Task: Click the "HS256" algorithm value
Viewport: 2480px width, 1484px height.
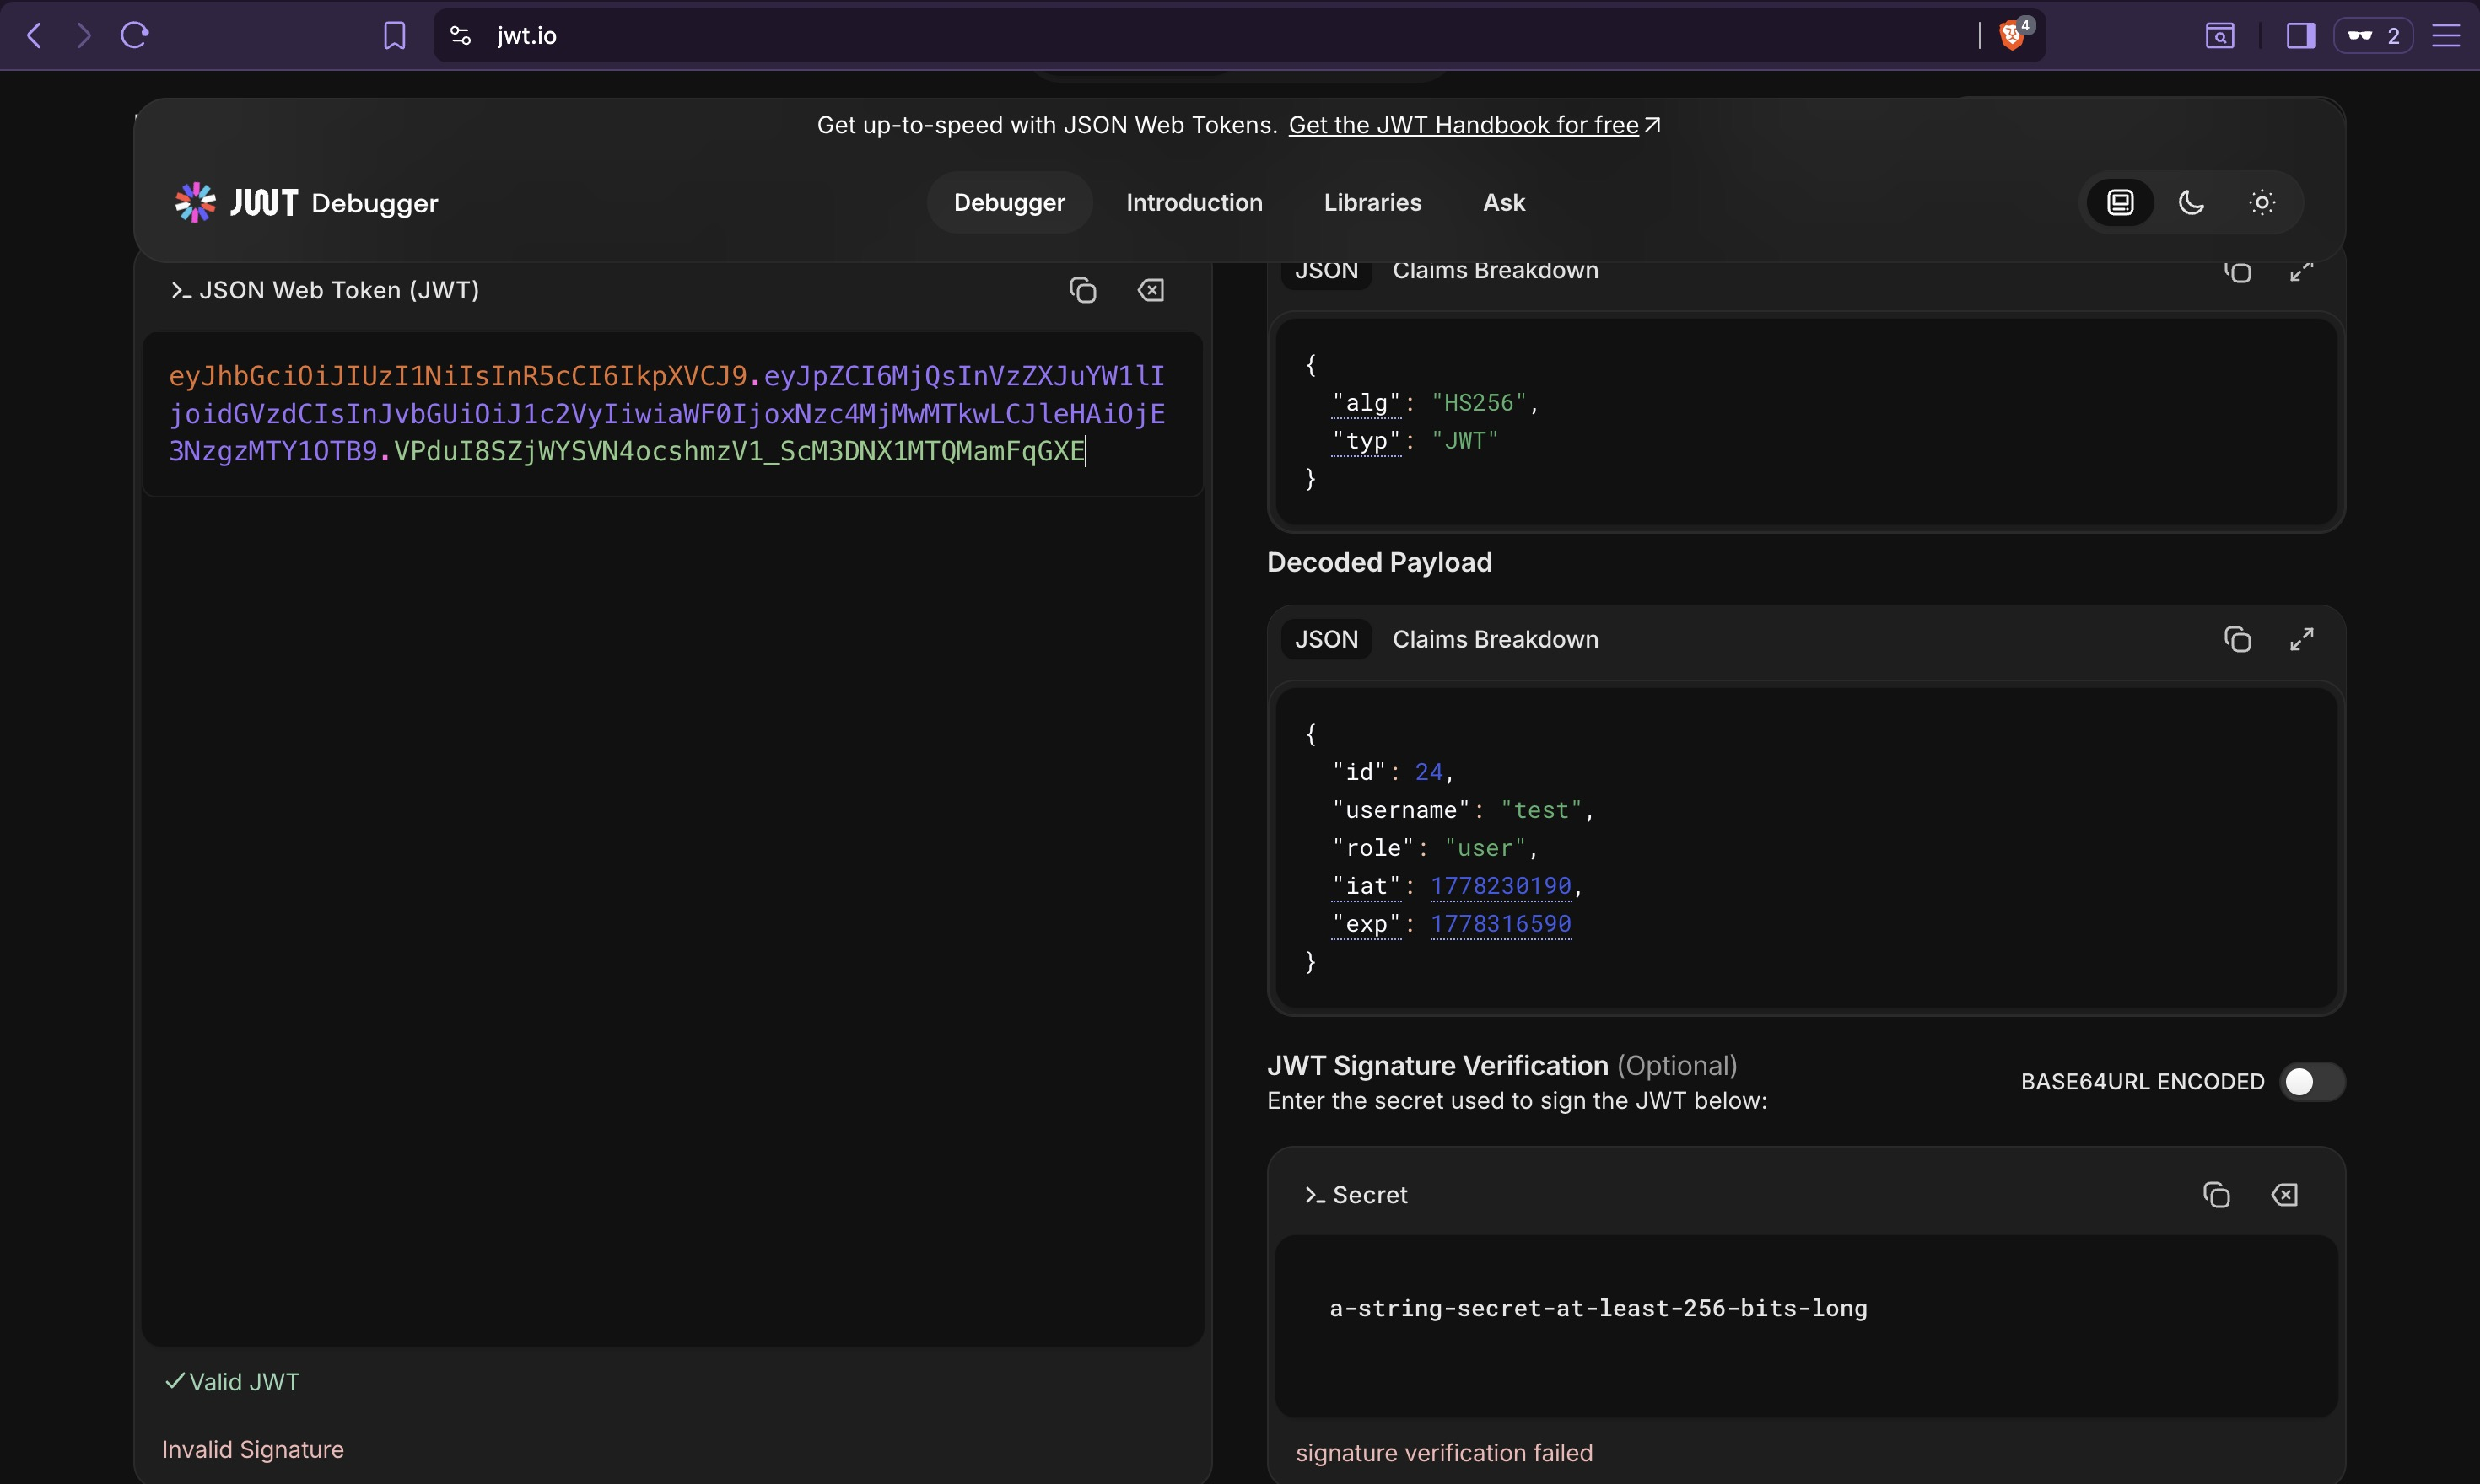Action: (x=1479, y=403)
